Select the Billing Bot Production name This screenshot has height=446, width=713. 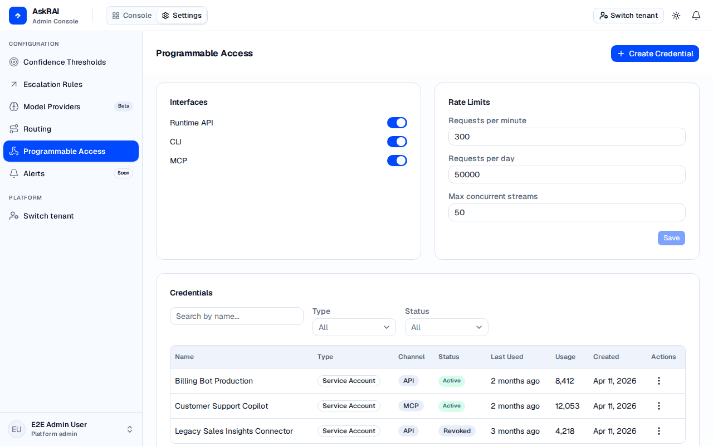coord(214,381)
